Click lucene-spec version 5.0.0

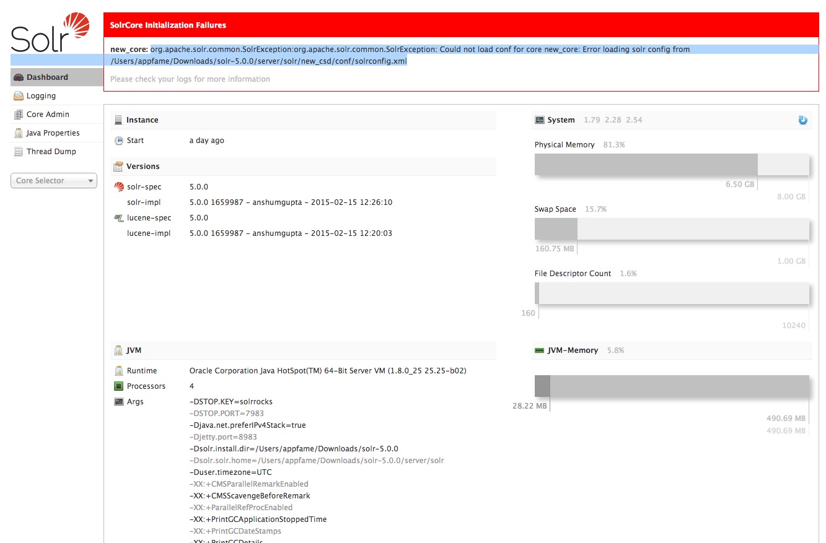tap(199, 218)
